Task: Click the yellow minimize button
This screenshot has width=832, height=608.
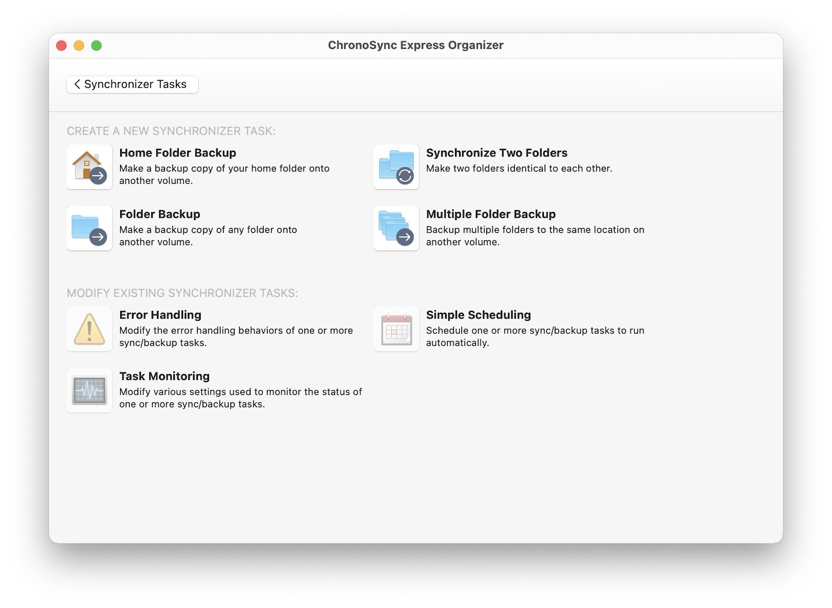Action: [x=79, y=45]
